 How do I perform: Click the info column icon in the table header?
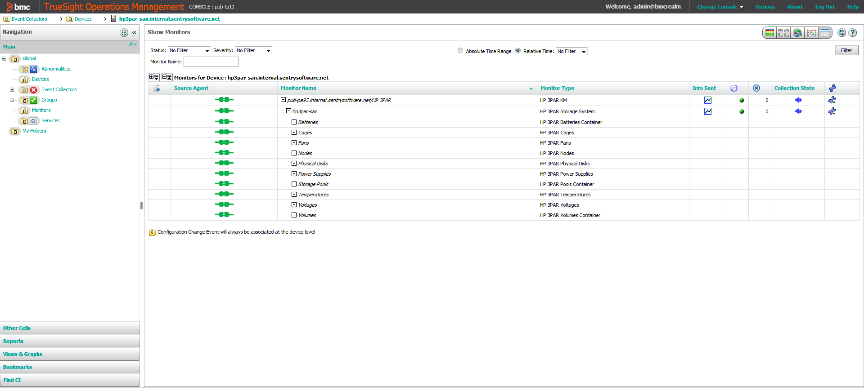tap(157, 89)
